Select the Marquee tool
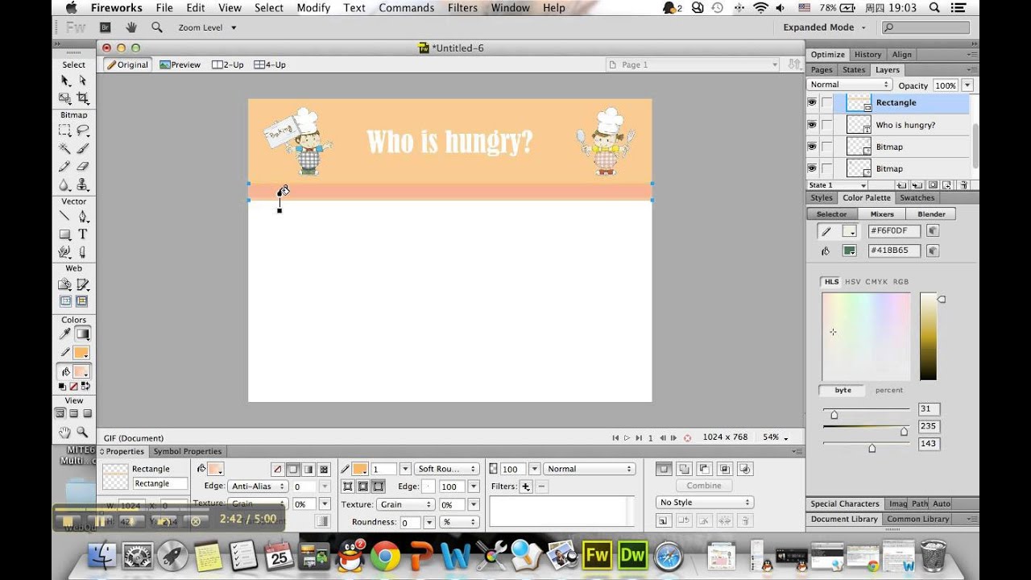1031x580 pixels. 65,130
